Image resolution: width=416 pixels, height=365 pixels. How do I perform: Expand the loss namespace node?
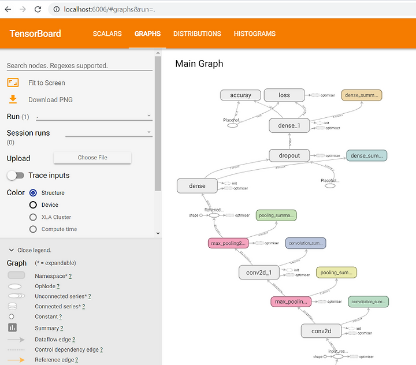point(284,95)
